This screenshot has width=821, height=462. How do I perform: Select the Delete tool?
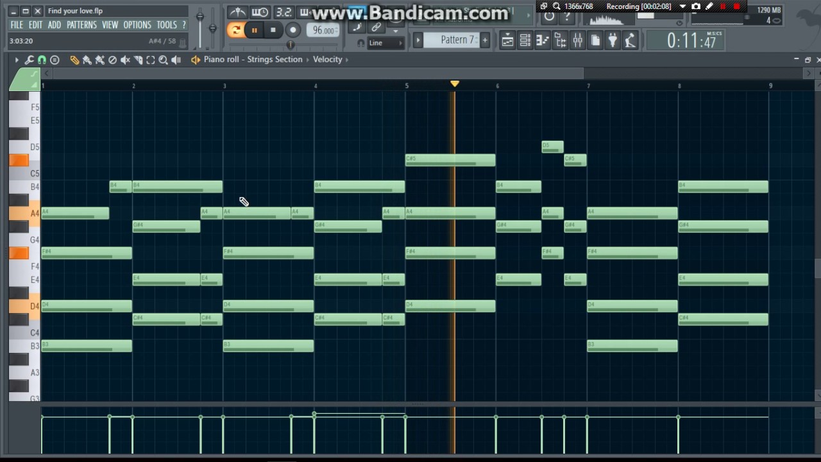tap(112, 60)
